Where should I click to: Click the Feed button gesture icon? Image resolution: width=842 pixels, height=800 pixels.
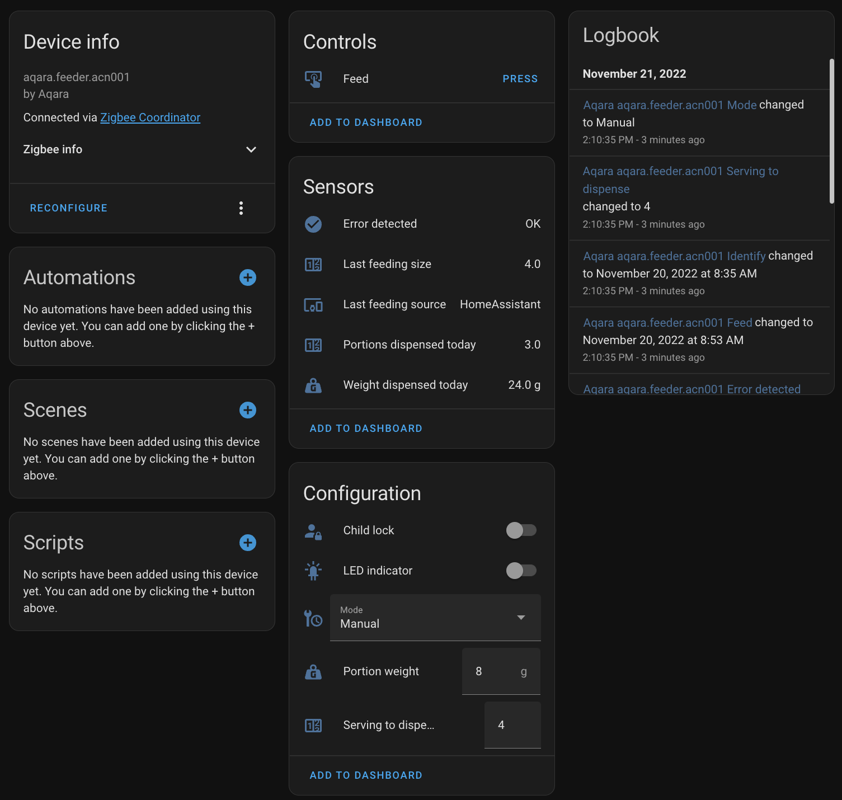[313, 79]
